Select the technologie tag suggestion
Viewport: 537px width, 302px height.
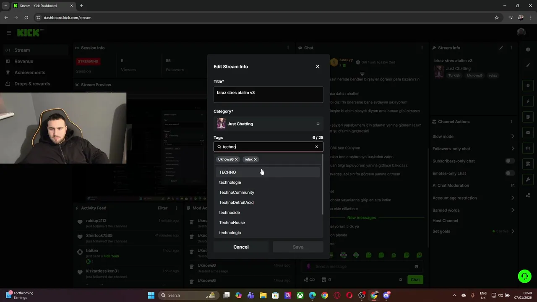coord(268,182)
